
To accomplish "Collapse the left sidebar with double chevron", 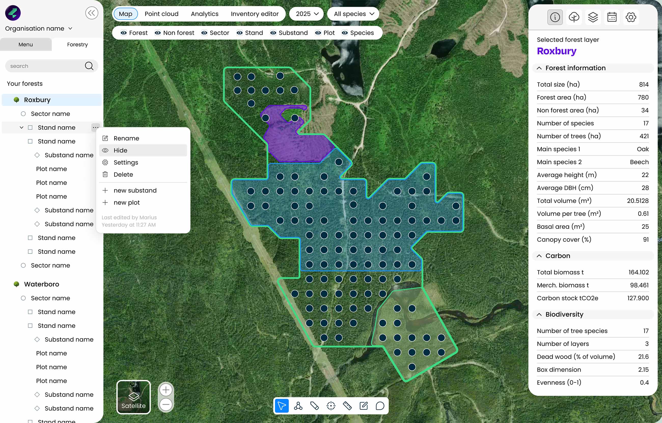I will pos(92,13).
